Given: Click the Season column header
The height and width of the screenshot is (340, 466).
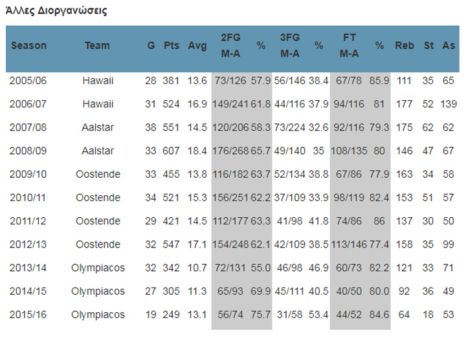Looking at the screenshot, I should click(29, 46).
